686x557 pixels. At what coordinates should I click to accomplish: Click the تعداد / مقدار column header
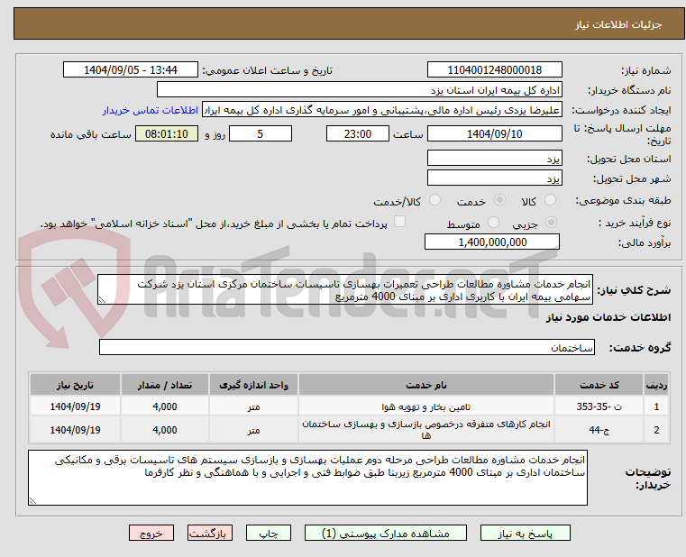pyautogui.click(x=165, y=385)
